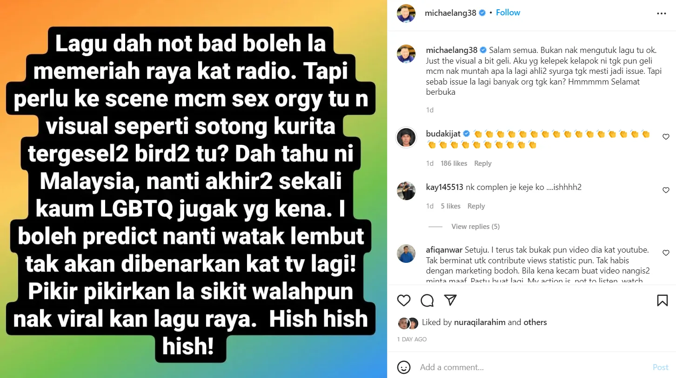Like budakijat's comment heart
676x378 pixels.
[666, 137]
